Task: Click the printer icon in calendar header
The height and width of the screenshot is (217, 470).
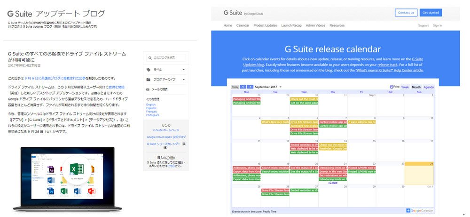Action: click(x=392, y=87)
